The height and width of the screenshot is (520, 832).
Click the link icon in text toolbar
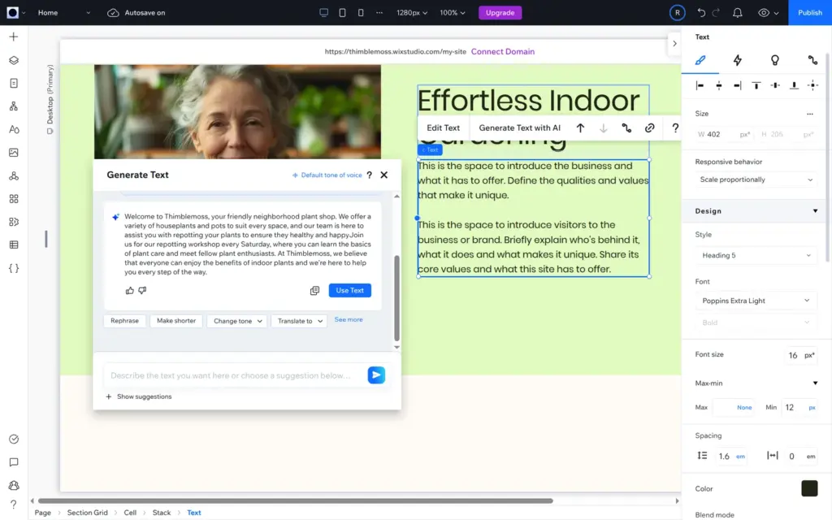(x=649, y=128)
